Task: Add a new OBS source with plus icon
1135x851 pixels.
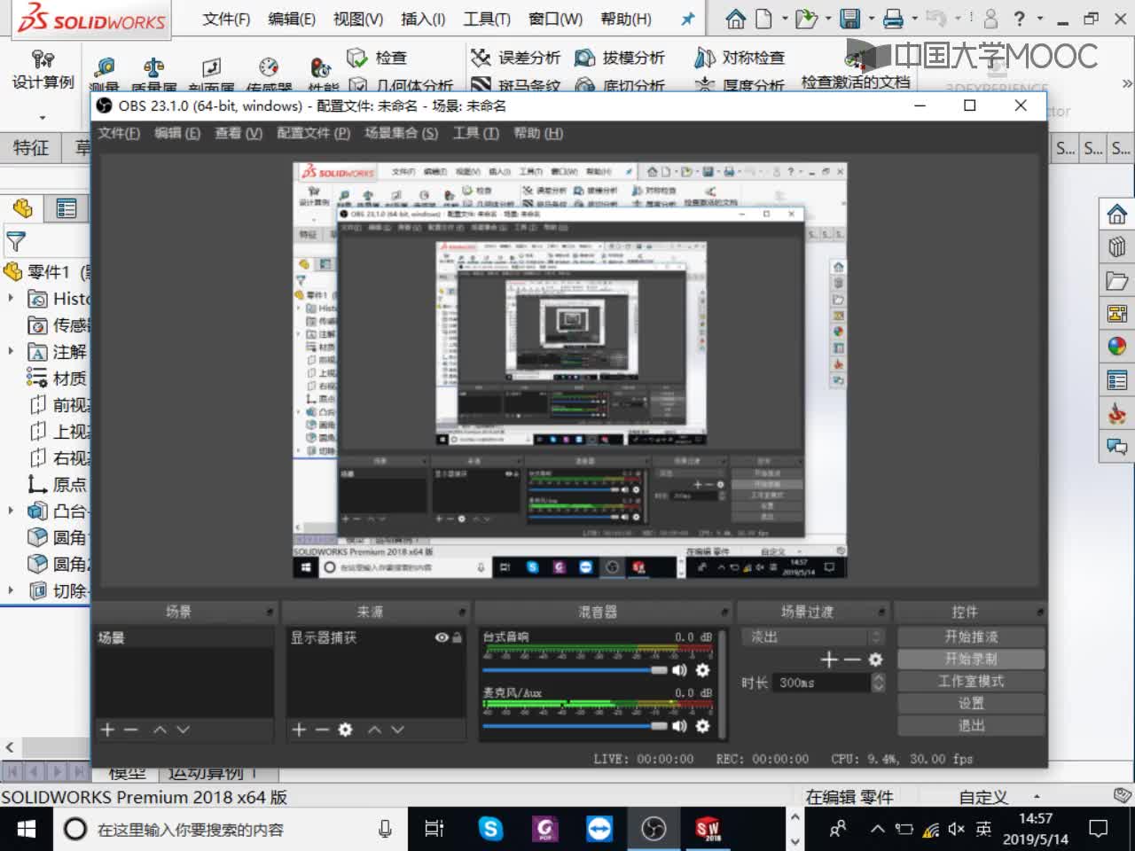Action: pos(299,730)
